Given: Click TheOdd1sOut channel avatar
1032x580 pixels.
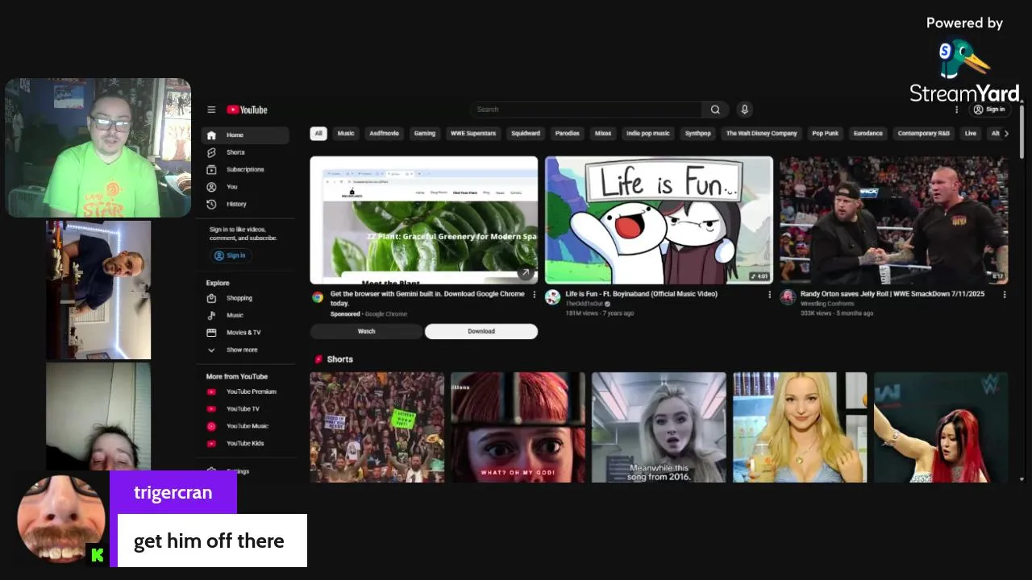Looking at the screenshot, I should click(x=552, y=297).
